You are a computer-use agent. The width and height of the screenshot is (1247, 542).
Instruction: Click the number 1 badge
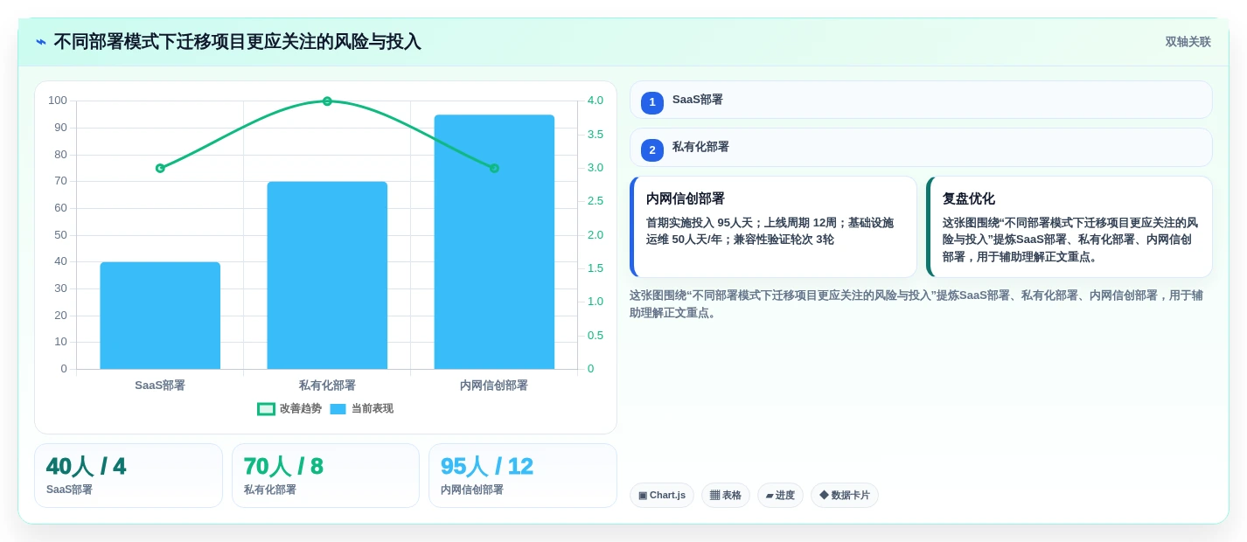click(652, 103)
